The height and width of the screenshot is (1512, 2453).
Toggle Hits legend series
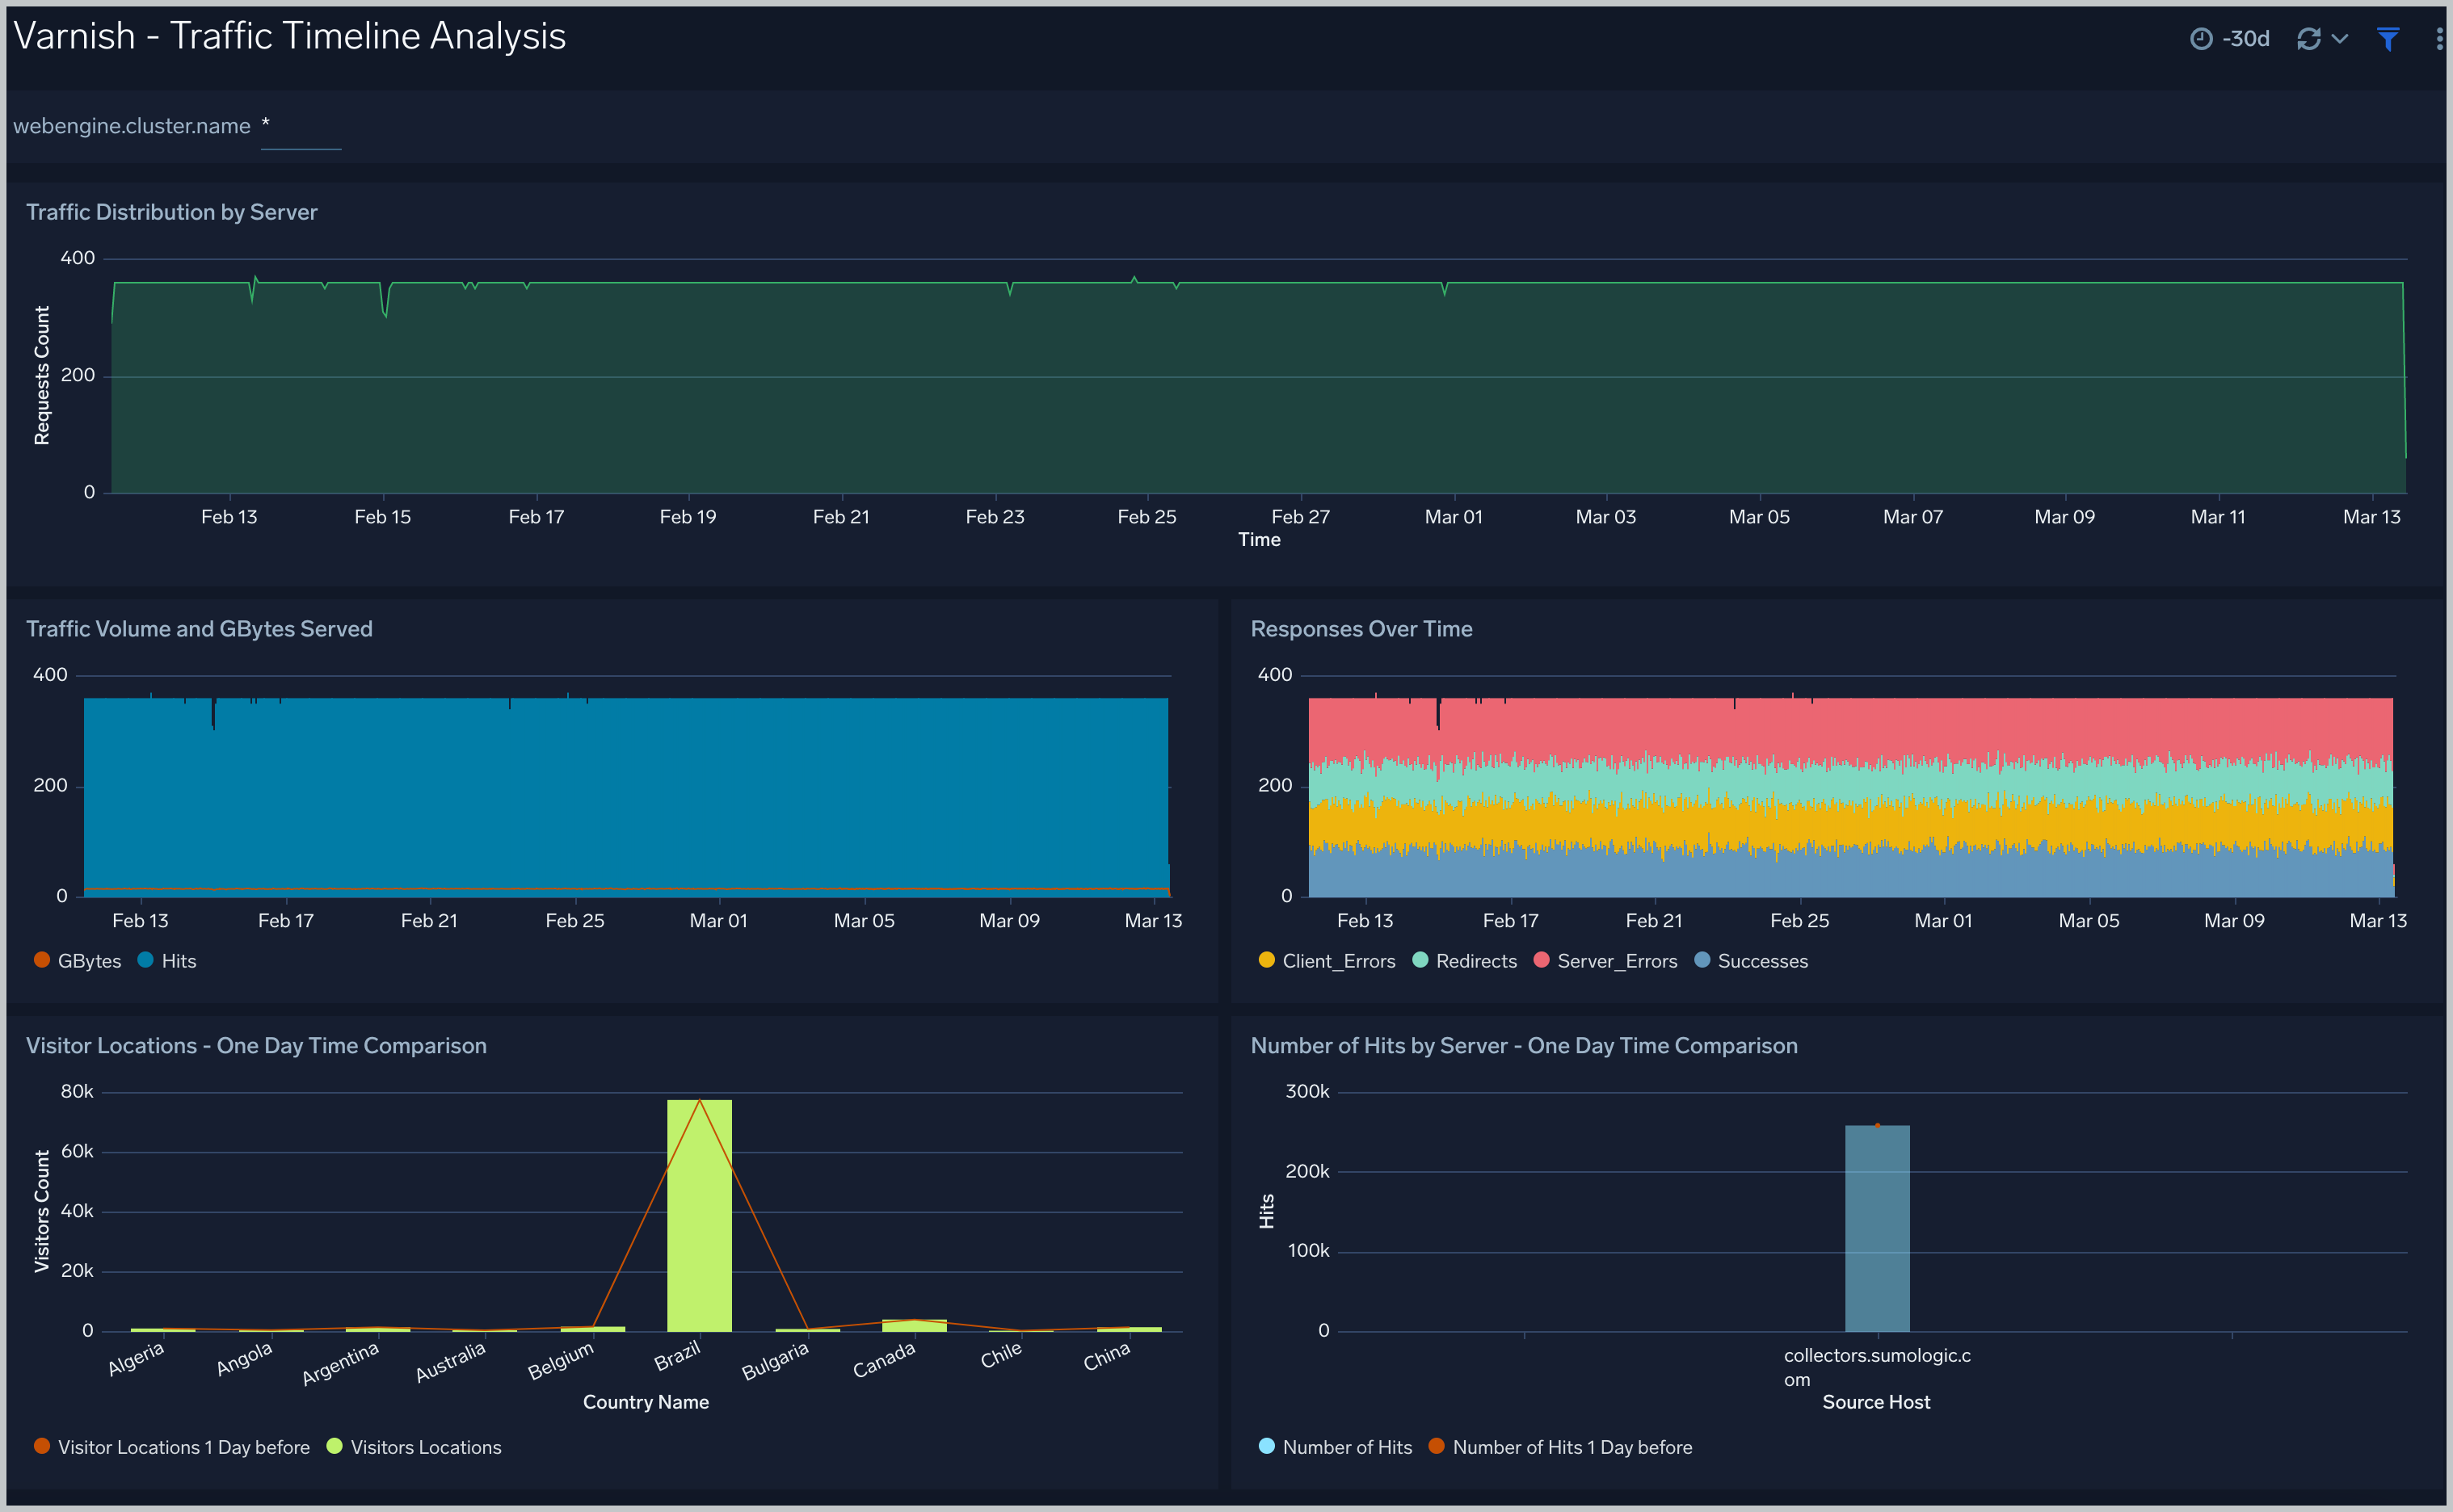pos(167,961)
